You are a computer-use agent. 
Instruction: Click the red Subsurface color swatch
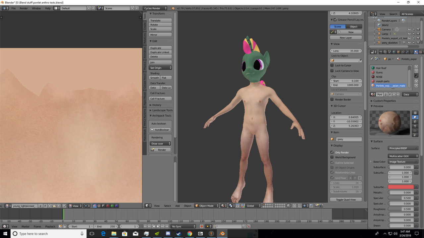(401, 187)
